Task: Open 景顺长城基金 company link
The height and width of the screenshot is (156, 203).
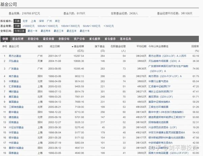Action: click(16, 148)
